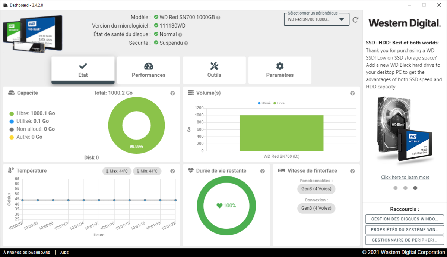447x257 pixels.
Task: Click the model name WD Red SN700 1000GB
Action: 187,17
